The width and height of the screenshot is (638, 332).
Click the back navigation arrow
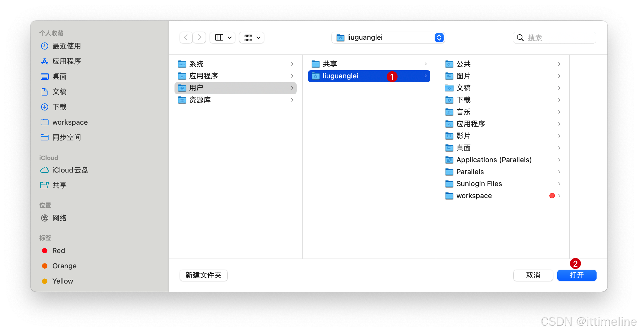pyautogui.click(x=186, y=38)
